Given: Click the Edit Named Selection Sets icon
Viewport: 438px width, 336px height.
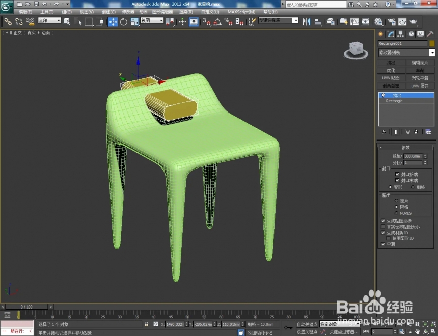Looking at the screenshot, I should (x=252, y=21).
